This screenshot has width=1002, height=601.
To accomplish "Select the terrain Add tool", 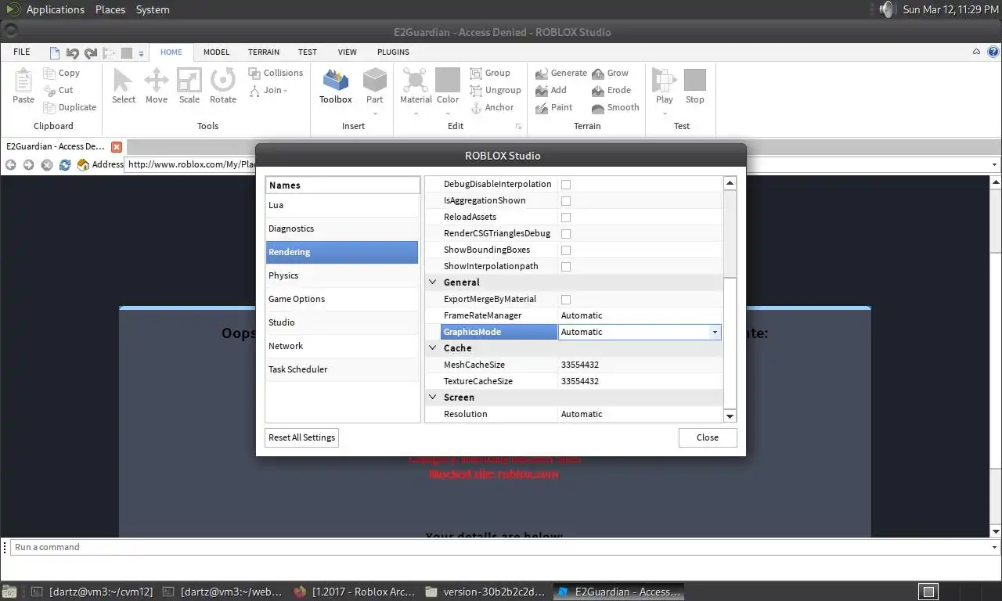I will (551, 90).
